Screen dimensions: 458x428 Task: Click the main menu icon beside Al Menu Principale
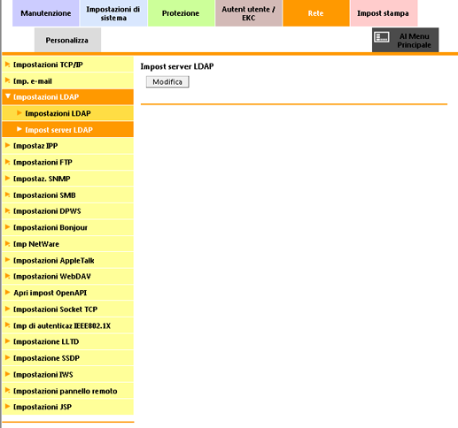coord(382,37)
